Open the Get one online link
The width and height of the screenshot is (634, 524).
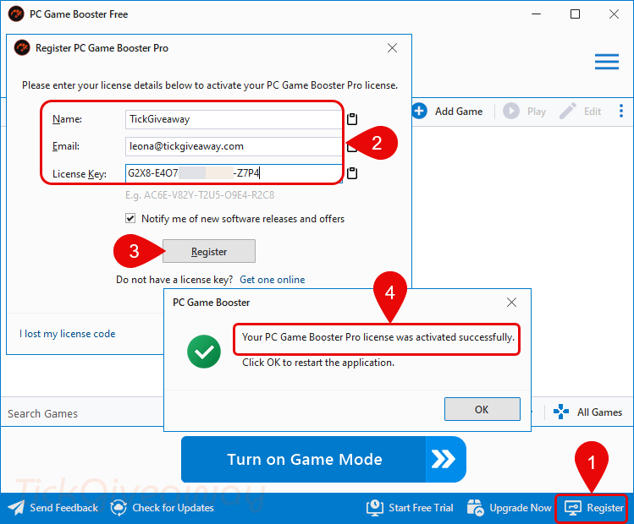272,280
